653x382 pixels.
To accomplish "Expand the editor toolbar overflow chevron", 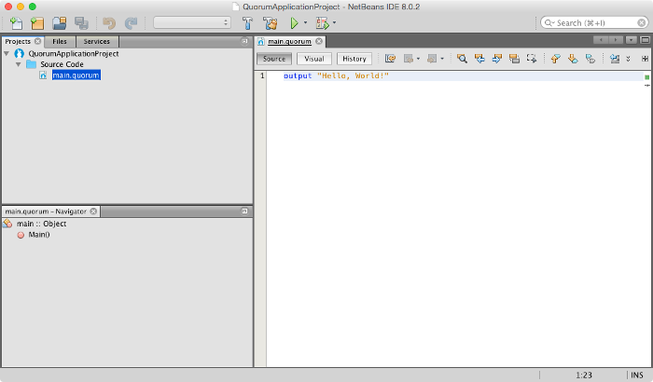I will tap(628, 59).
